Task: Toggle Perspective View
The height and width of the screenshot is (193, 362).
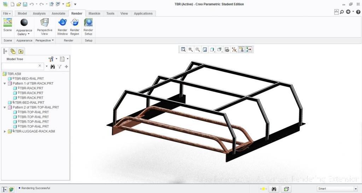Action: (45, 27)
